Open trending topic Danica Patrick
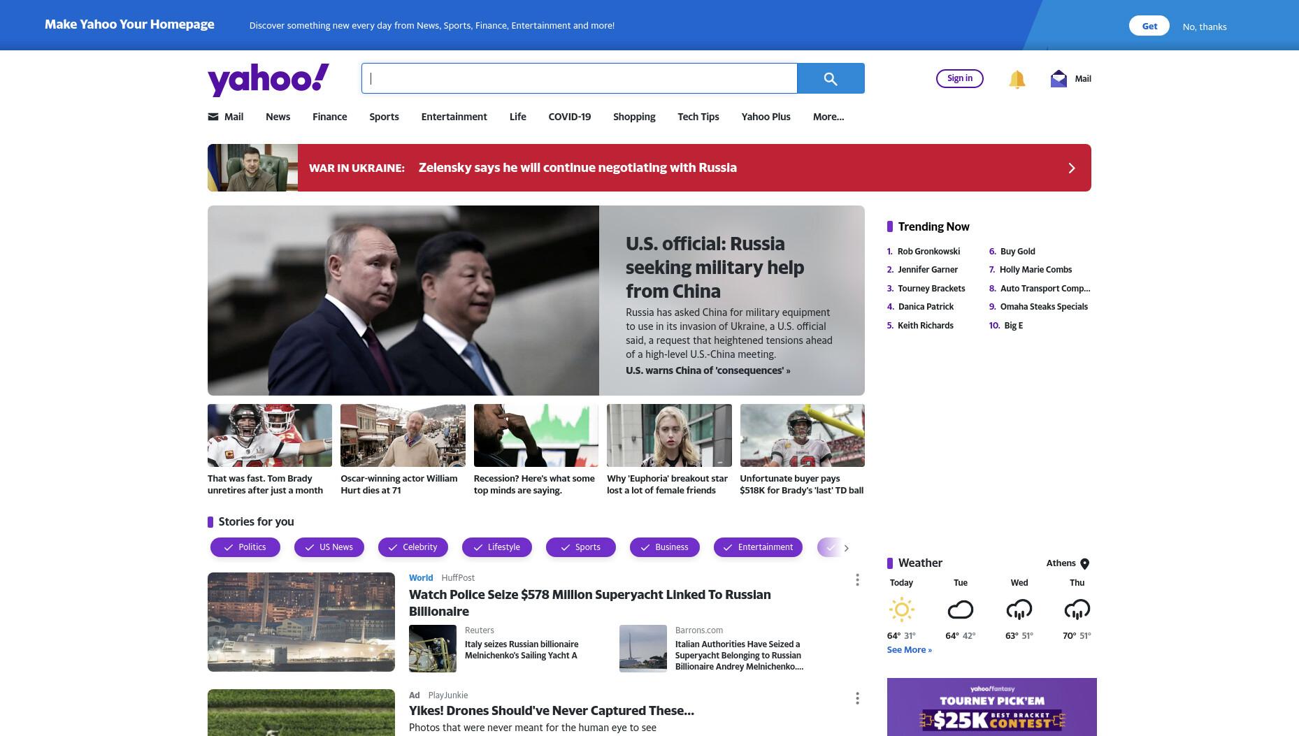Image resolution: width=1299 pixels, height=736 pixels. click(926, 307)
